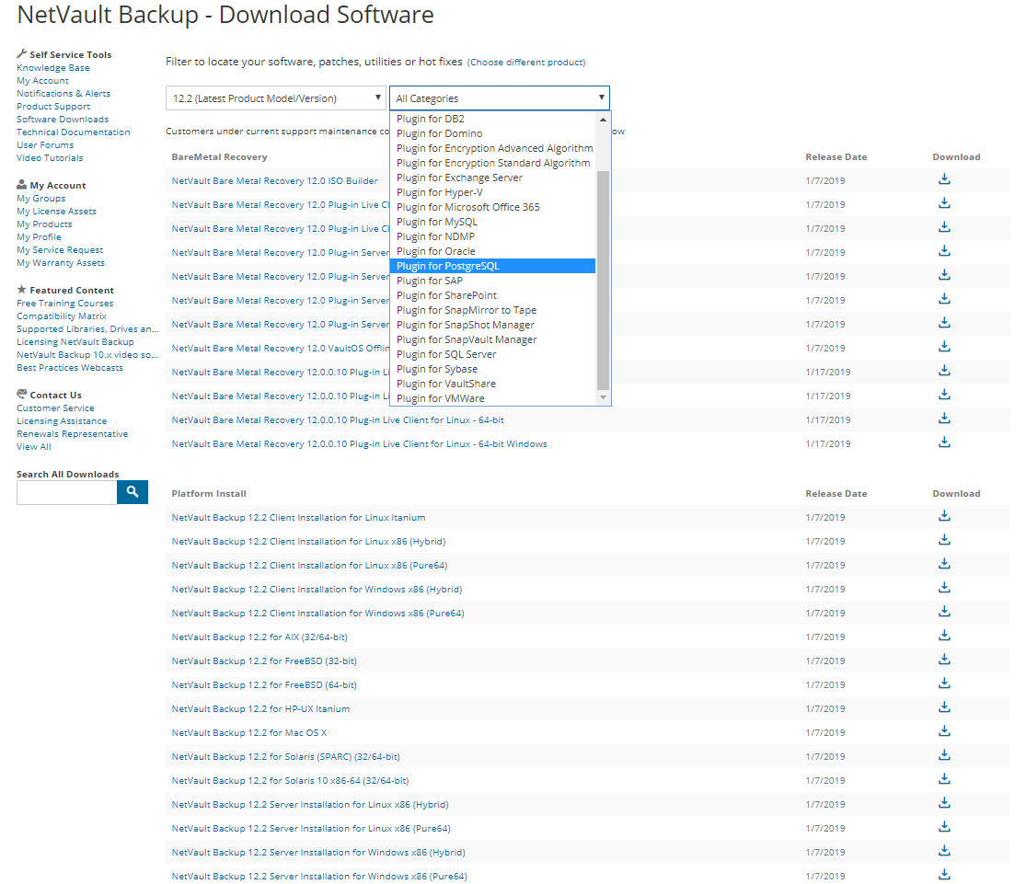Close the All Categories dropdown
Screen dimensions: 1026x884
tap(500, 98)
